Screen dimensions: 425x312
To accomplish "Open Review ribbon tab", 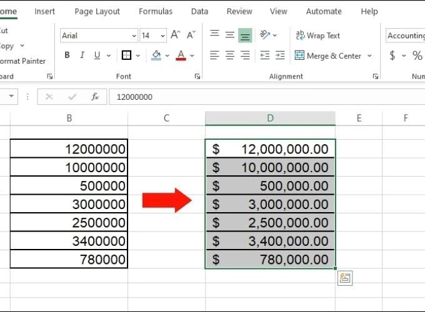I will [239, 11].
